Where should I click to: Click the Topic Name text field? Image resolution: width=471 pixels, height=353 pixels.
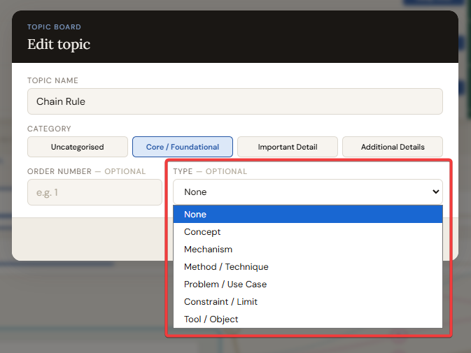(234, 101)
